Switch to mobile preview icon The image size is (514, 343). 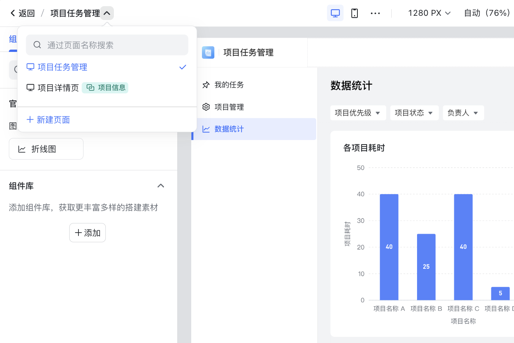point(355,13)
